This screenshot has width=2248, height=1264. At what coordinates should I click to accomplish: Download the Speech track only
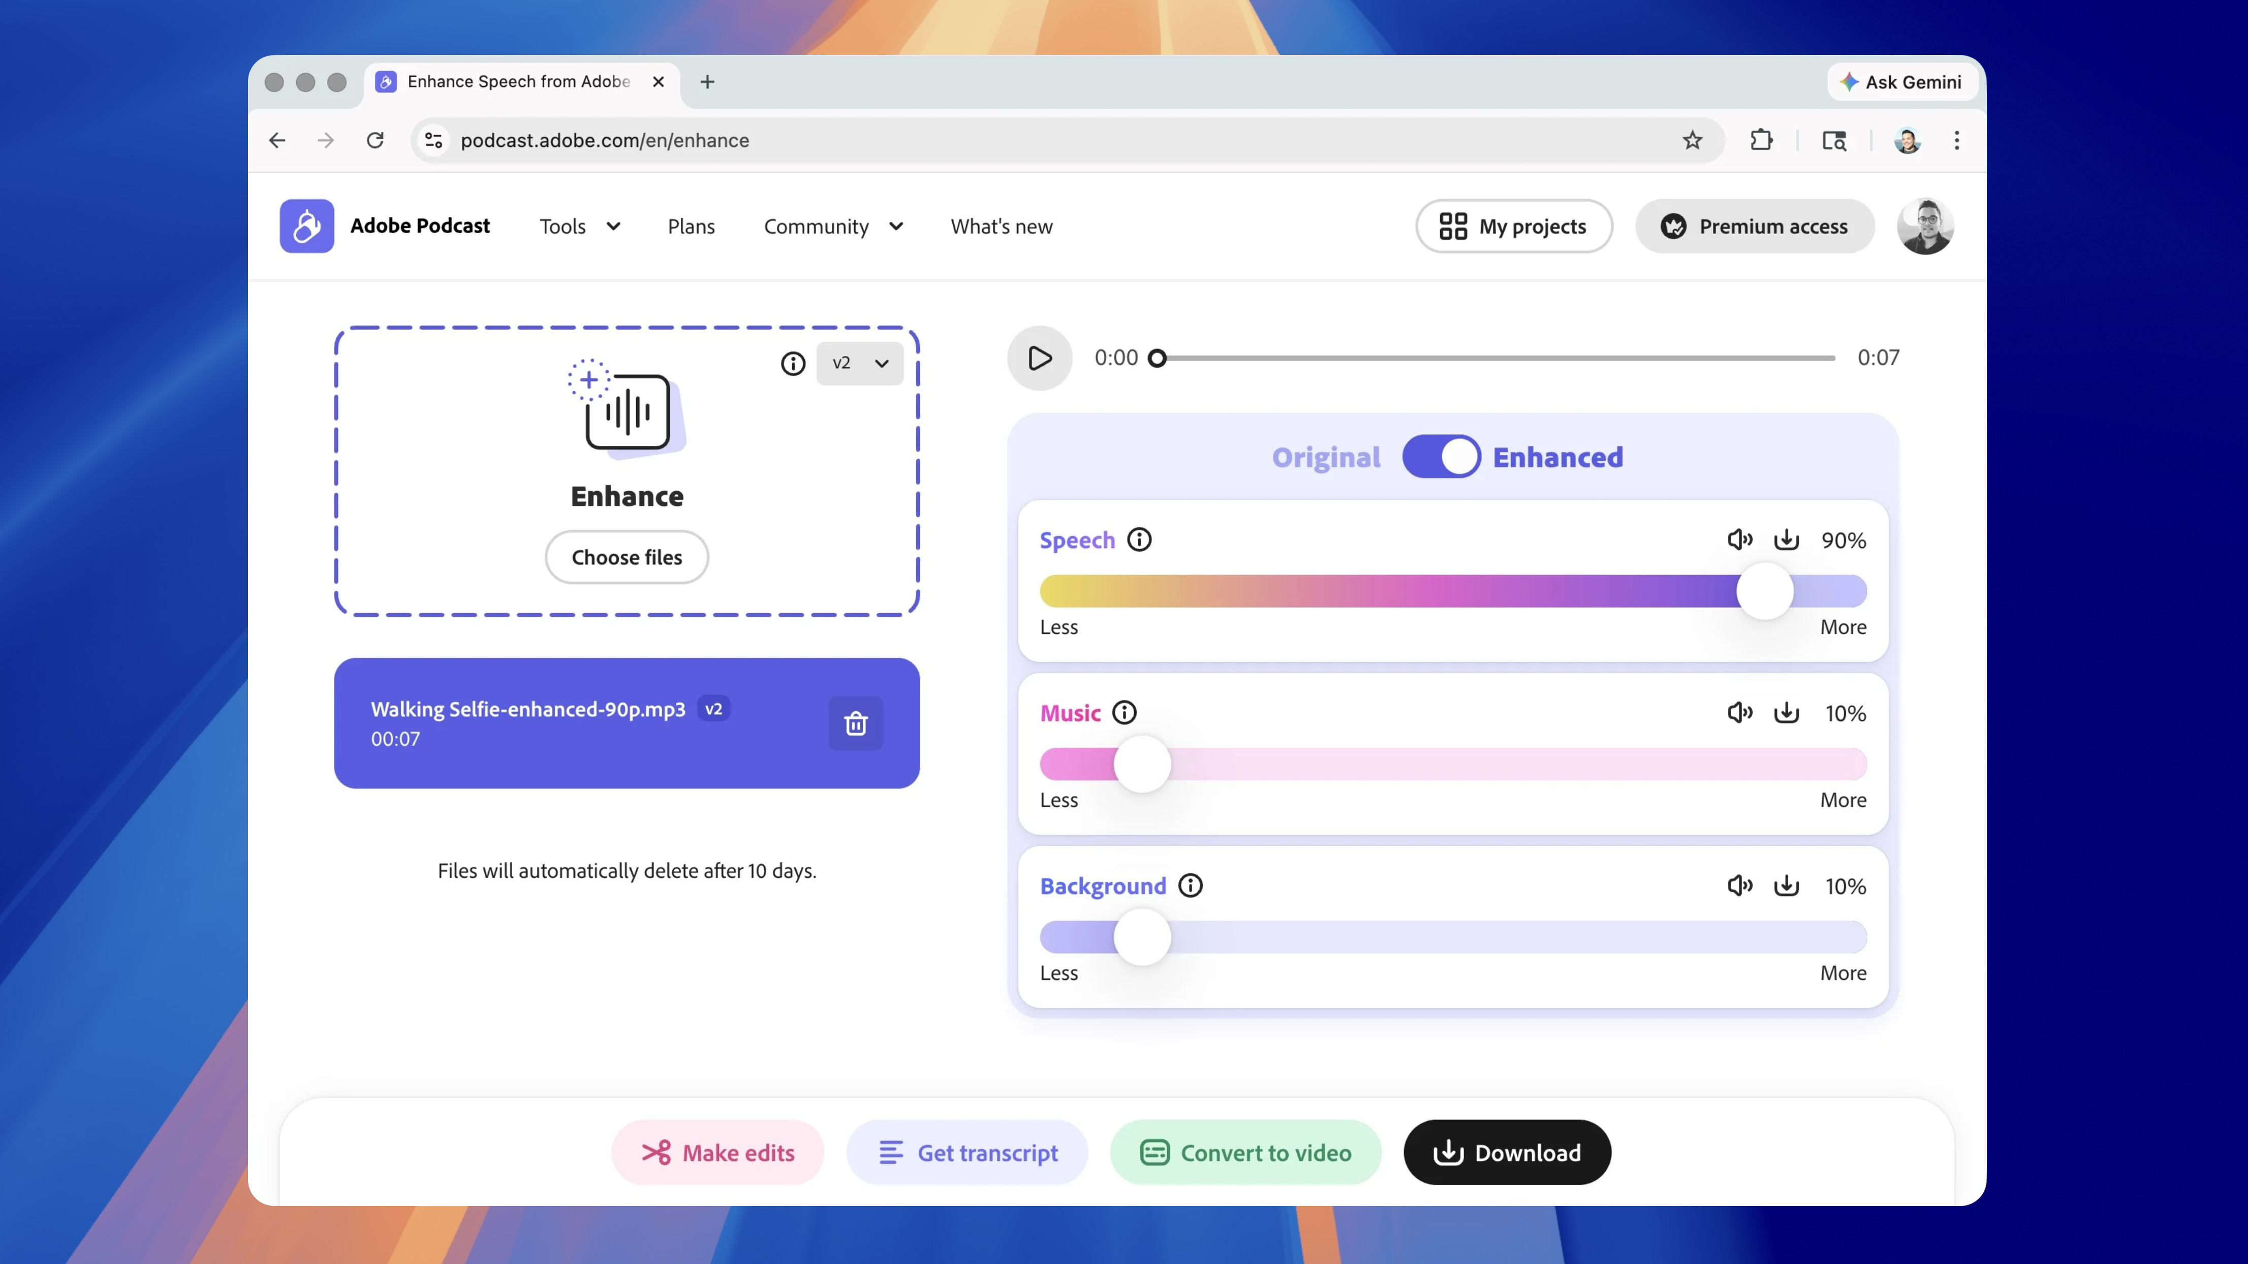[1787, 540]
